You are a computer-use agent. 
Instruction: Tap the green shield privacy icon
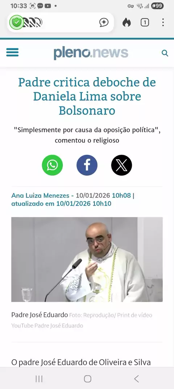[16, 23]
